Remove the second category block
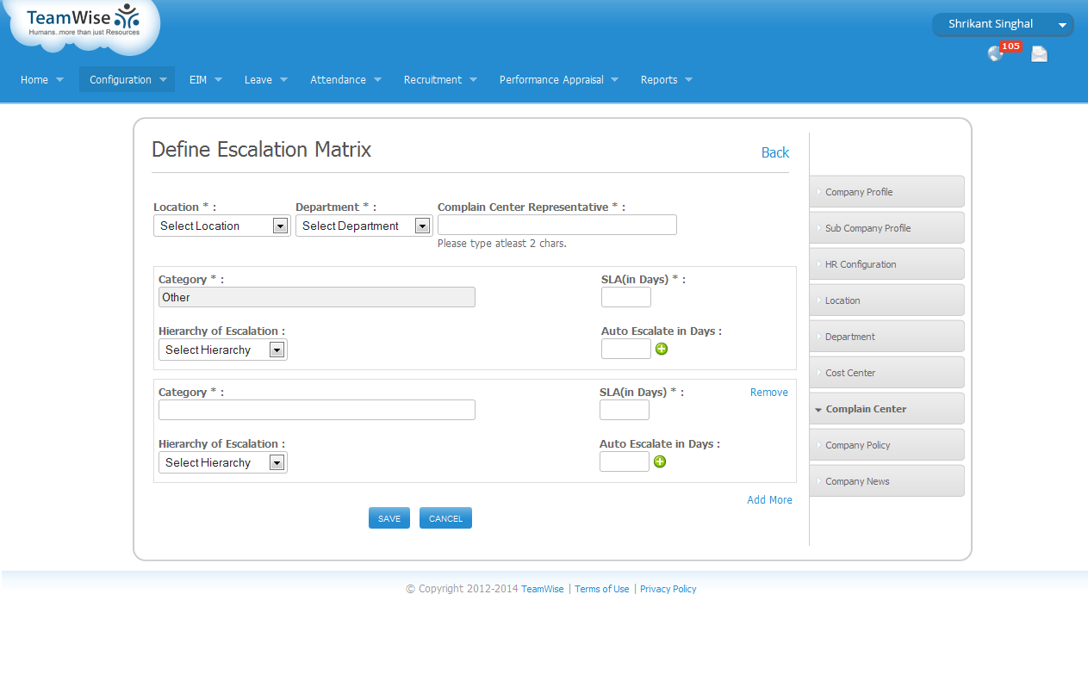This screenshot has width=1088, height=681. (x=768, y=393)
